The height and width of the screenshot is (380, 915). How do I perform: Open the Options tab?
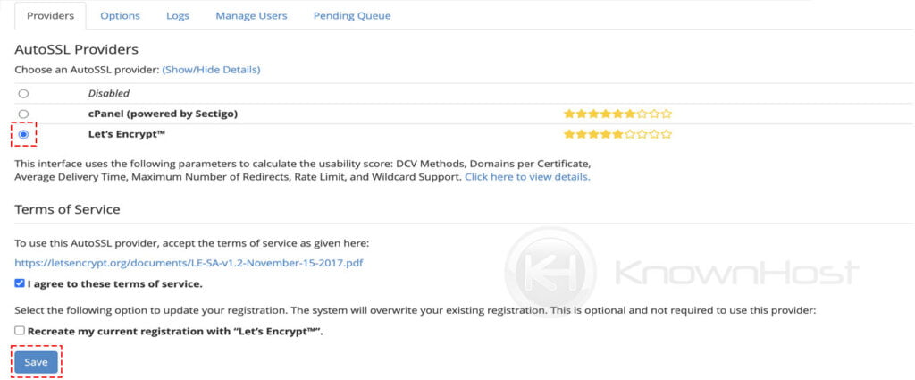pyautogui.click(x=121, y=16)
